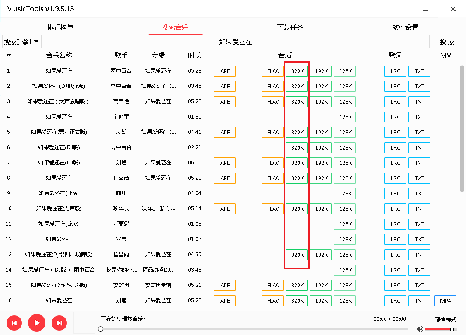Close the MusicTools window
The image size is (466, 335).
(x=453, y=9)
